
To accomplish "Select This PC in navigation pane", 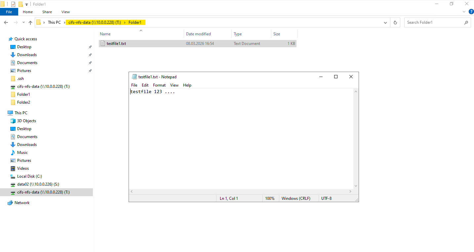I will [x=21, y=113].
